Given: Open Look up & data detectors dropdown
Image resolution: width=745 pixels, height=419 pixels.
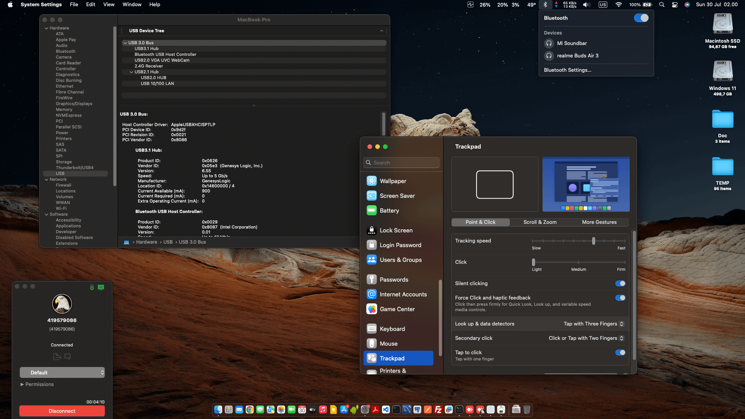Looking at the screenshot, I should click(x=594, y=324).
